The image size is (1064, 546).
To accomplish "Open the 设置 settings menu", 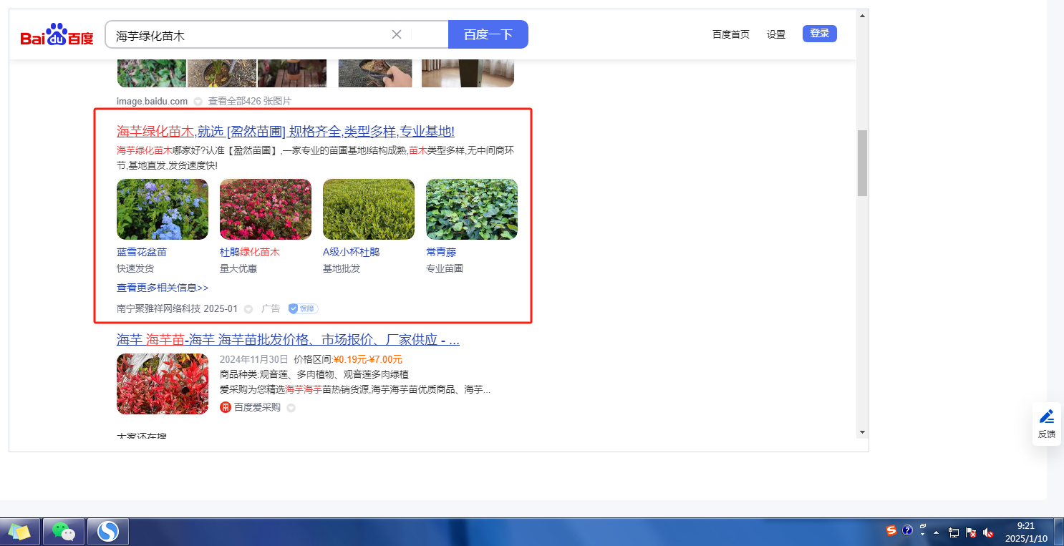I will coord(776,34).
